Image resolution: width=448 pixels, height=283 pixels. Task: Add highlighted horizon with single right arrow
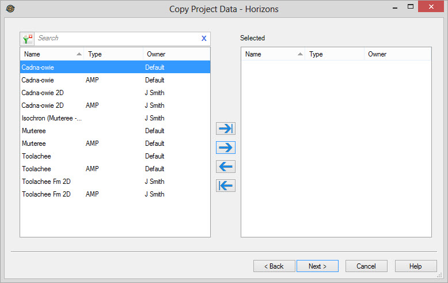(x=225, y=148)
